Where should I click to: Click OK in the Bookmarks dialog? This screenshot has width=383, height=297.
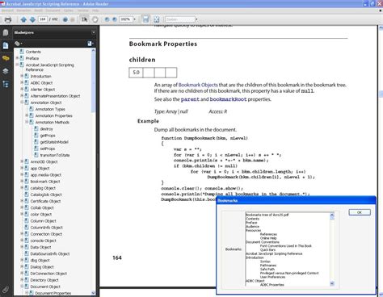360,212
